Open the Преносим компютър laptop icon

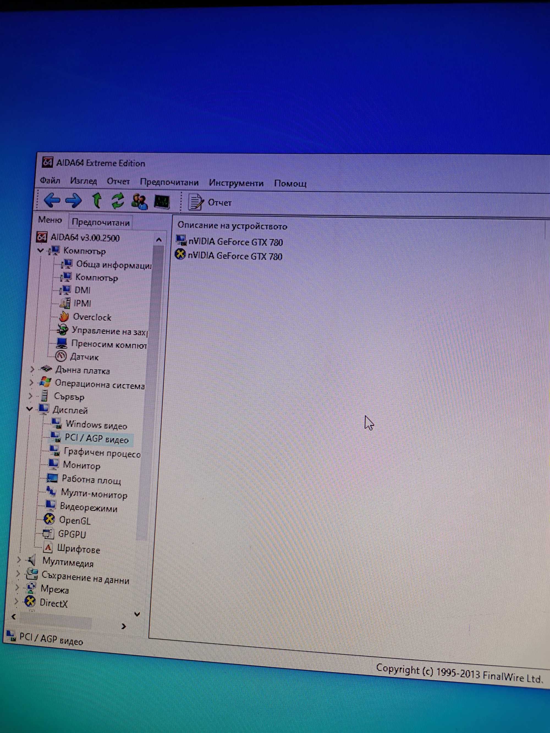pyautogui.click(x=62, y=343)
